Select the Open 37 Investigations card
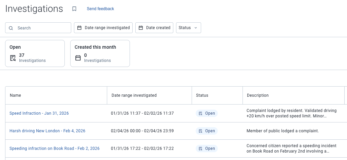The image size is (347, 160). click(x=35, y=53)
